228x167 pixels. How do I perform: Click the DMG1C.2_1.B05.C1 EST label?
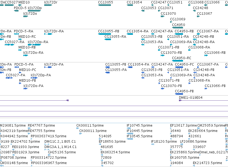point(60,142)
